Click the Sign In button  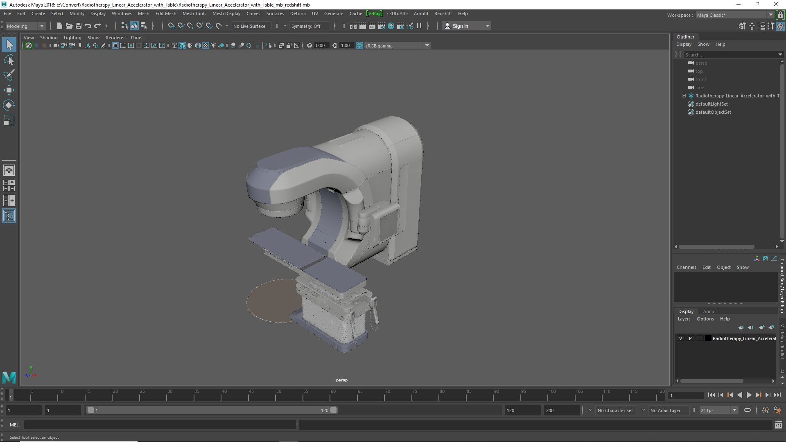[x=467, y=26]
